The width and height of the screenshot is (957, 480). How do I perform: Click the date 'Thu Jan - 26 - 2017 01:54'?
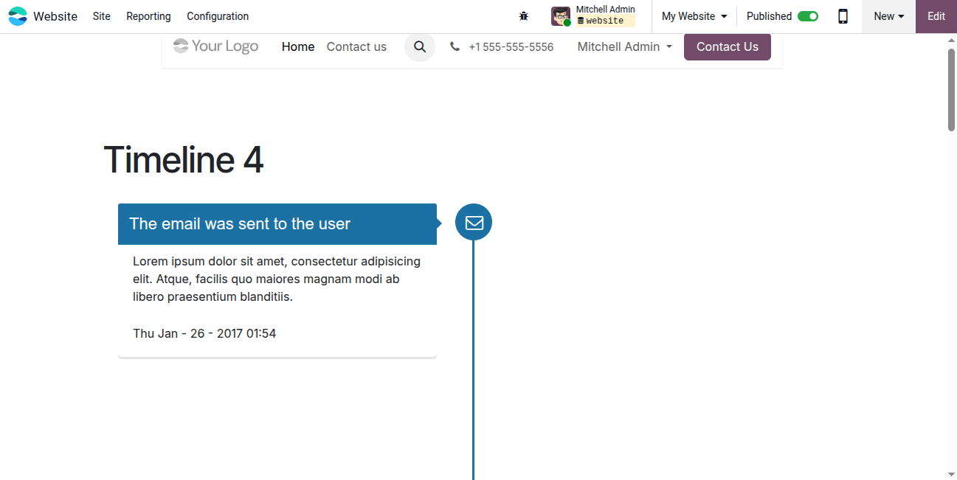pyautogui.click(x=204, y=333)
